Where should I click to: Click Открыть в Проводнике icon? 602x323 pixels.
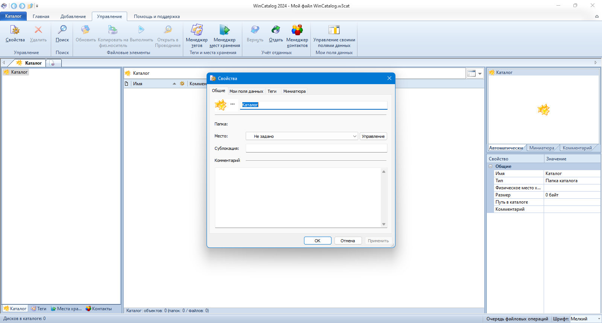tap(168, 30)
